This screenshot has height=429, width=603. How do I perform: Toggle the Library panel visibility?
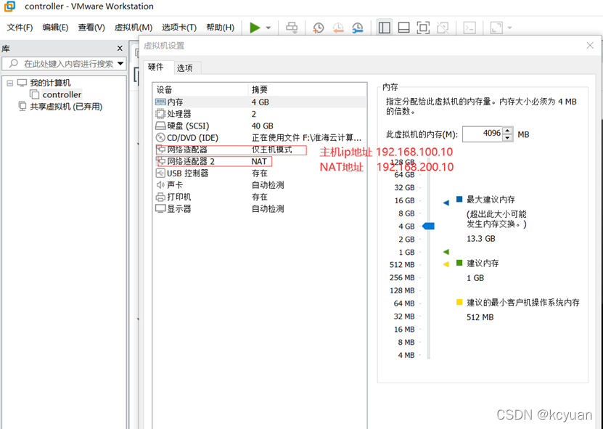pos(384,27)
